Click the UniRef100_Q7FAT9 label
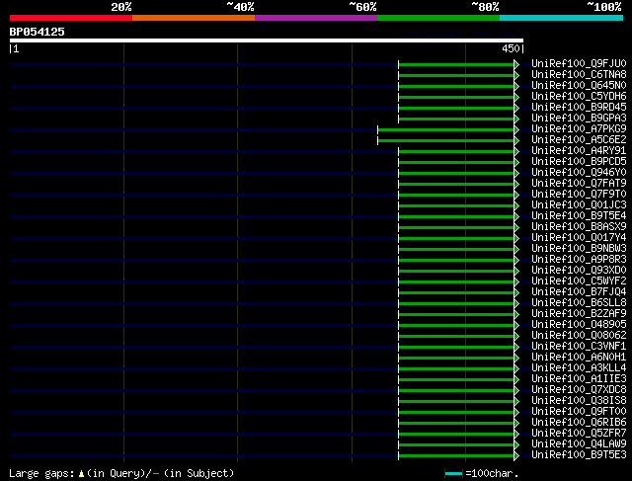This screenshot has width=632, height=481. pyautogui.click(x=579, y=184)
